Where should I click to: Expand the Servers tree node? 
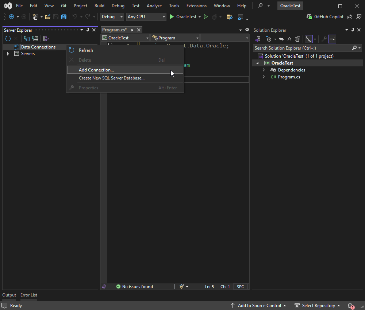point(8,54)
